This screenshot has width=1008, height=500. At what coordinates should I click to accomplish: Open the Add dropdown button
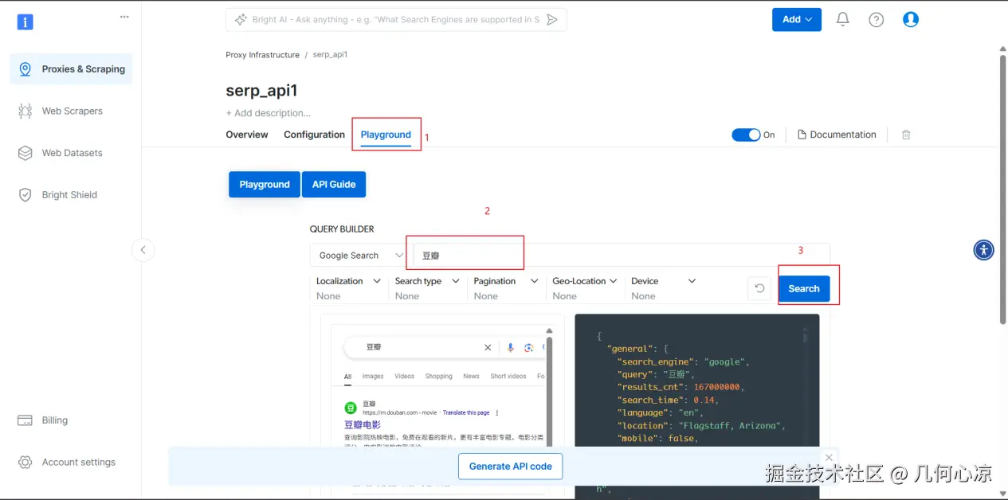point(797,19)
